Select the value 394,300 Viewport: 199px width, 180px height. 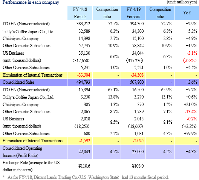[x=137, y=24]
